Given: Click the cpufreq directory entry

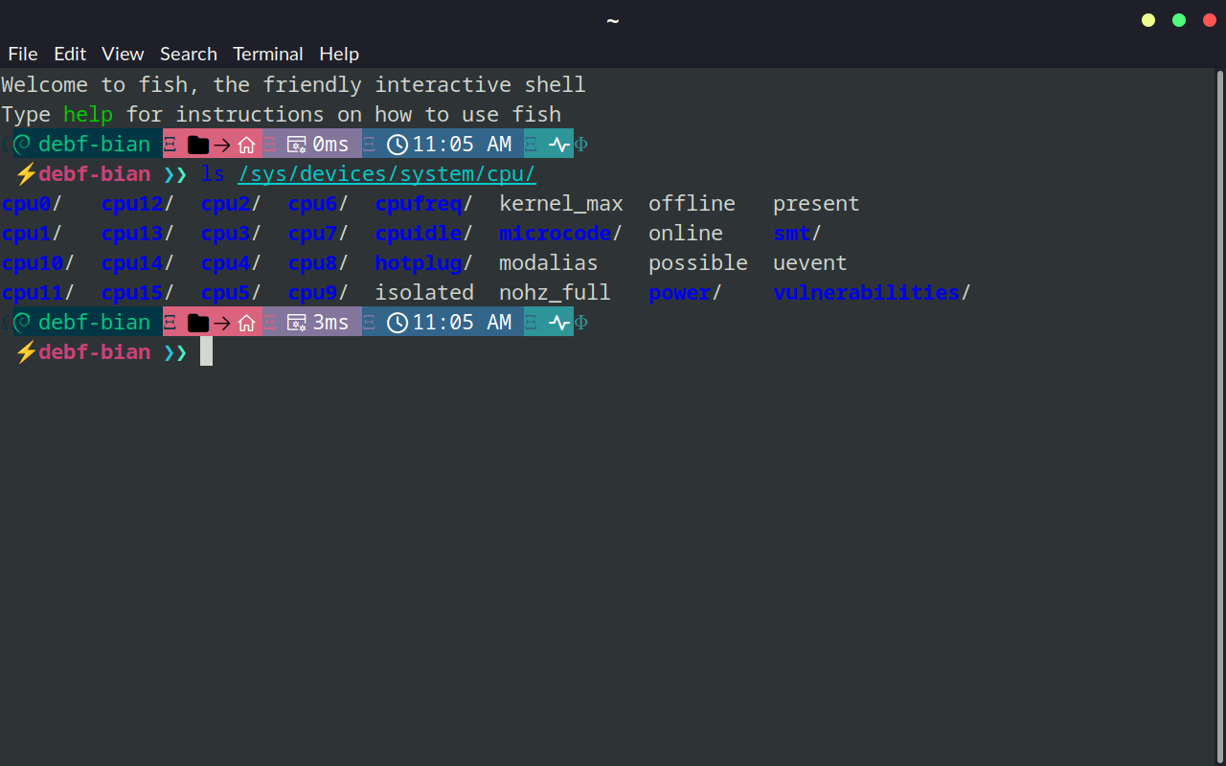Looking at the screenshot, I should (x=419, y=204).
